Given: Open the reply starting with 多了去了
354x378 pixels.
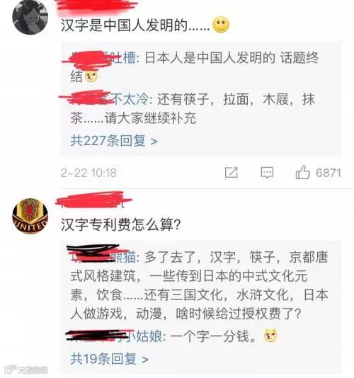Looking at the screenshot, I should 199,285.
